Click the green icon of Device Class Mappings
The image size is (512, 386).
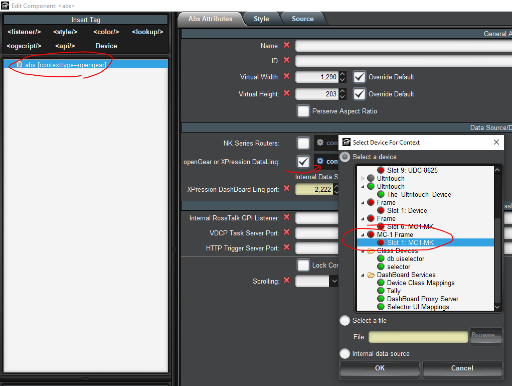[381, 283]
